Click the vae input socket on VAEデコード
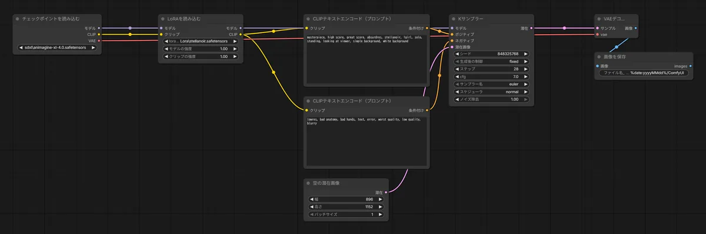The height and width of the screenshot is (234, 706). point(597,34)
